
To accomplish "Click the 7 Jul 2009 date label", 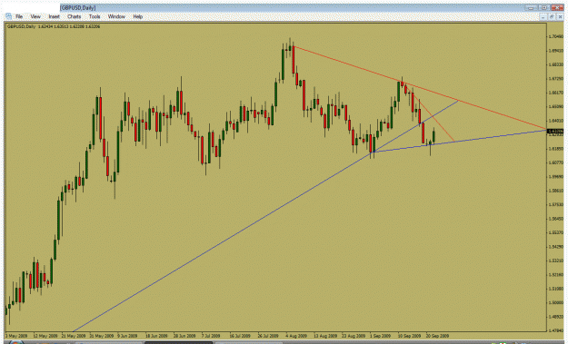I will (x=211, y=336).
